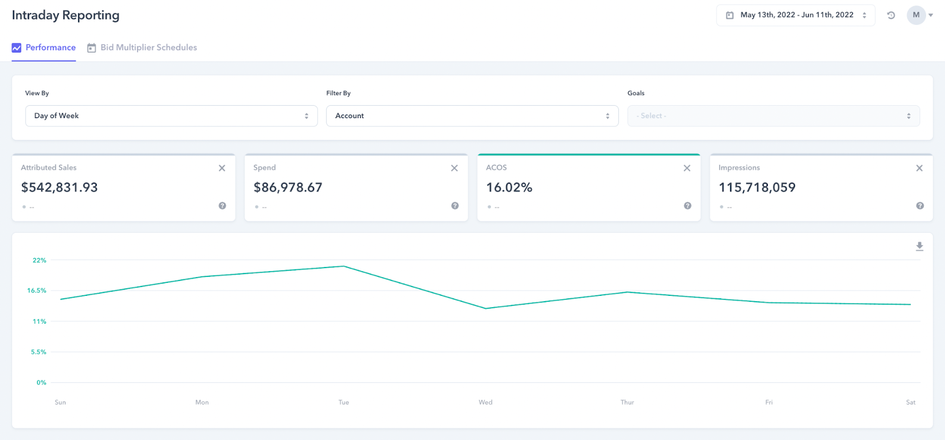Click the calendar icon in date range

coord(730,15)
